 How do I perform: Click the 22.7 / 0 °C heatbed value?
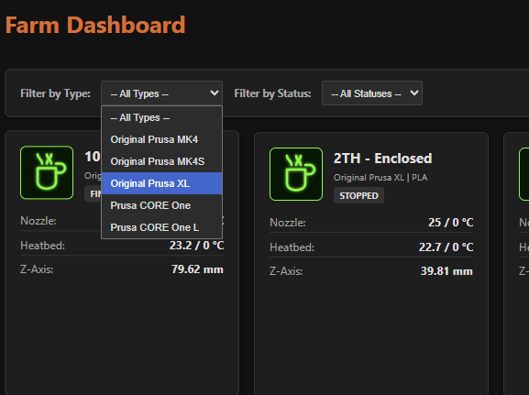coord(446,247)
